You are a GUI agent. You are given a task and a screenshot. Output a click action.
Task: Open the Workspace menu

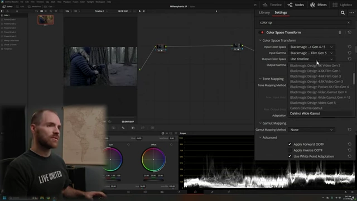(100, 2)
